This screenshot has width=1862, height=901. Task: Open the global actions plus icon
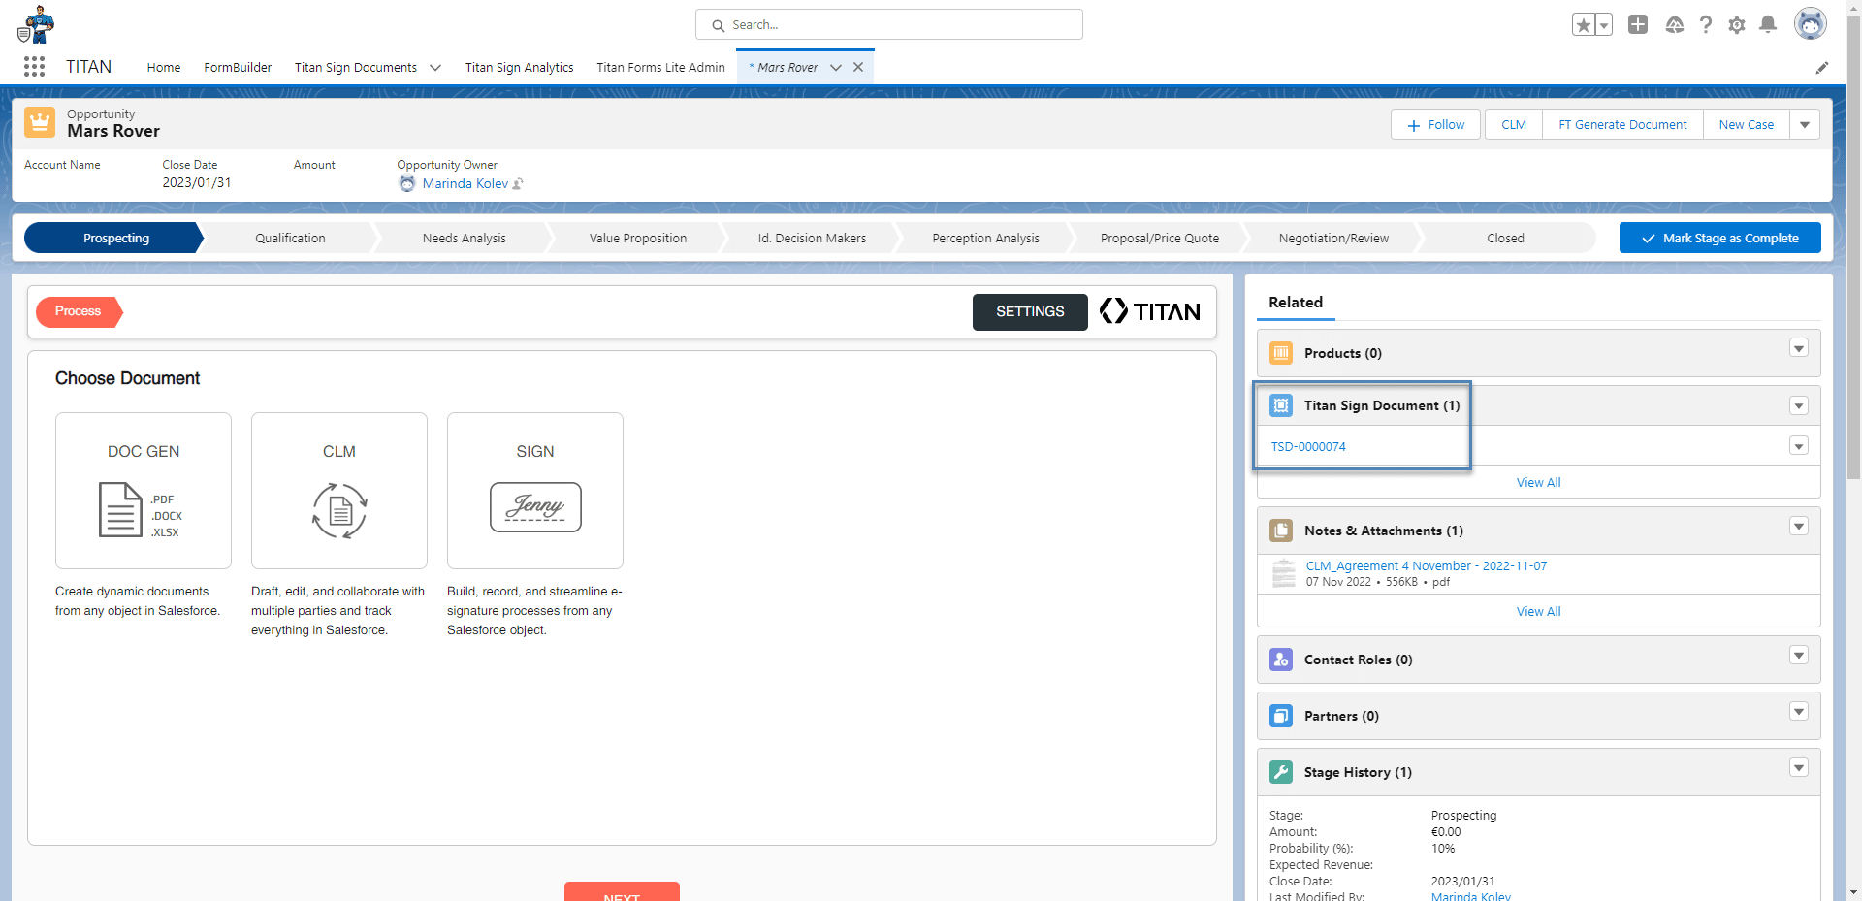(1638, 24)
